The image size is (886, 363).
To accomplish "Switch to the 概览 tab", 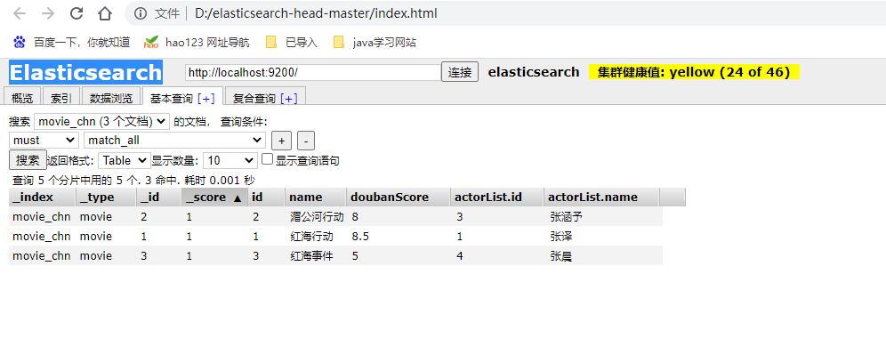I will click(22, 97).
